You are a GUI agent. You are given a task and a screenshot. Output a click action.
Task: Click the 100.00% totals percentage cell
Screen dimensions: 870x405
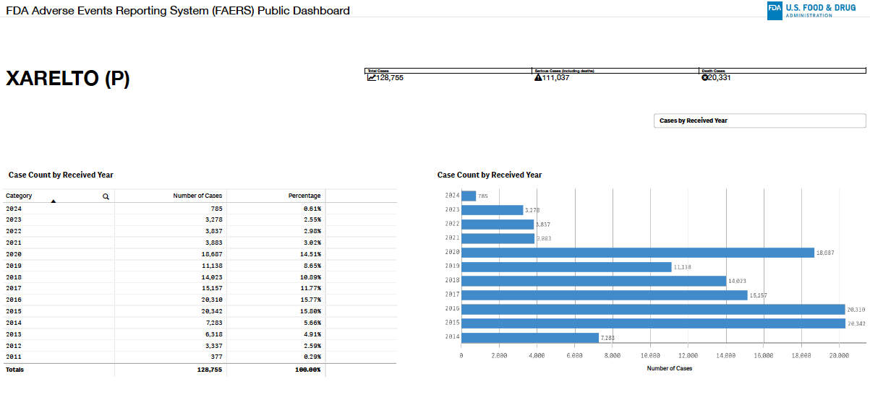(308, 370)
